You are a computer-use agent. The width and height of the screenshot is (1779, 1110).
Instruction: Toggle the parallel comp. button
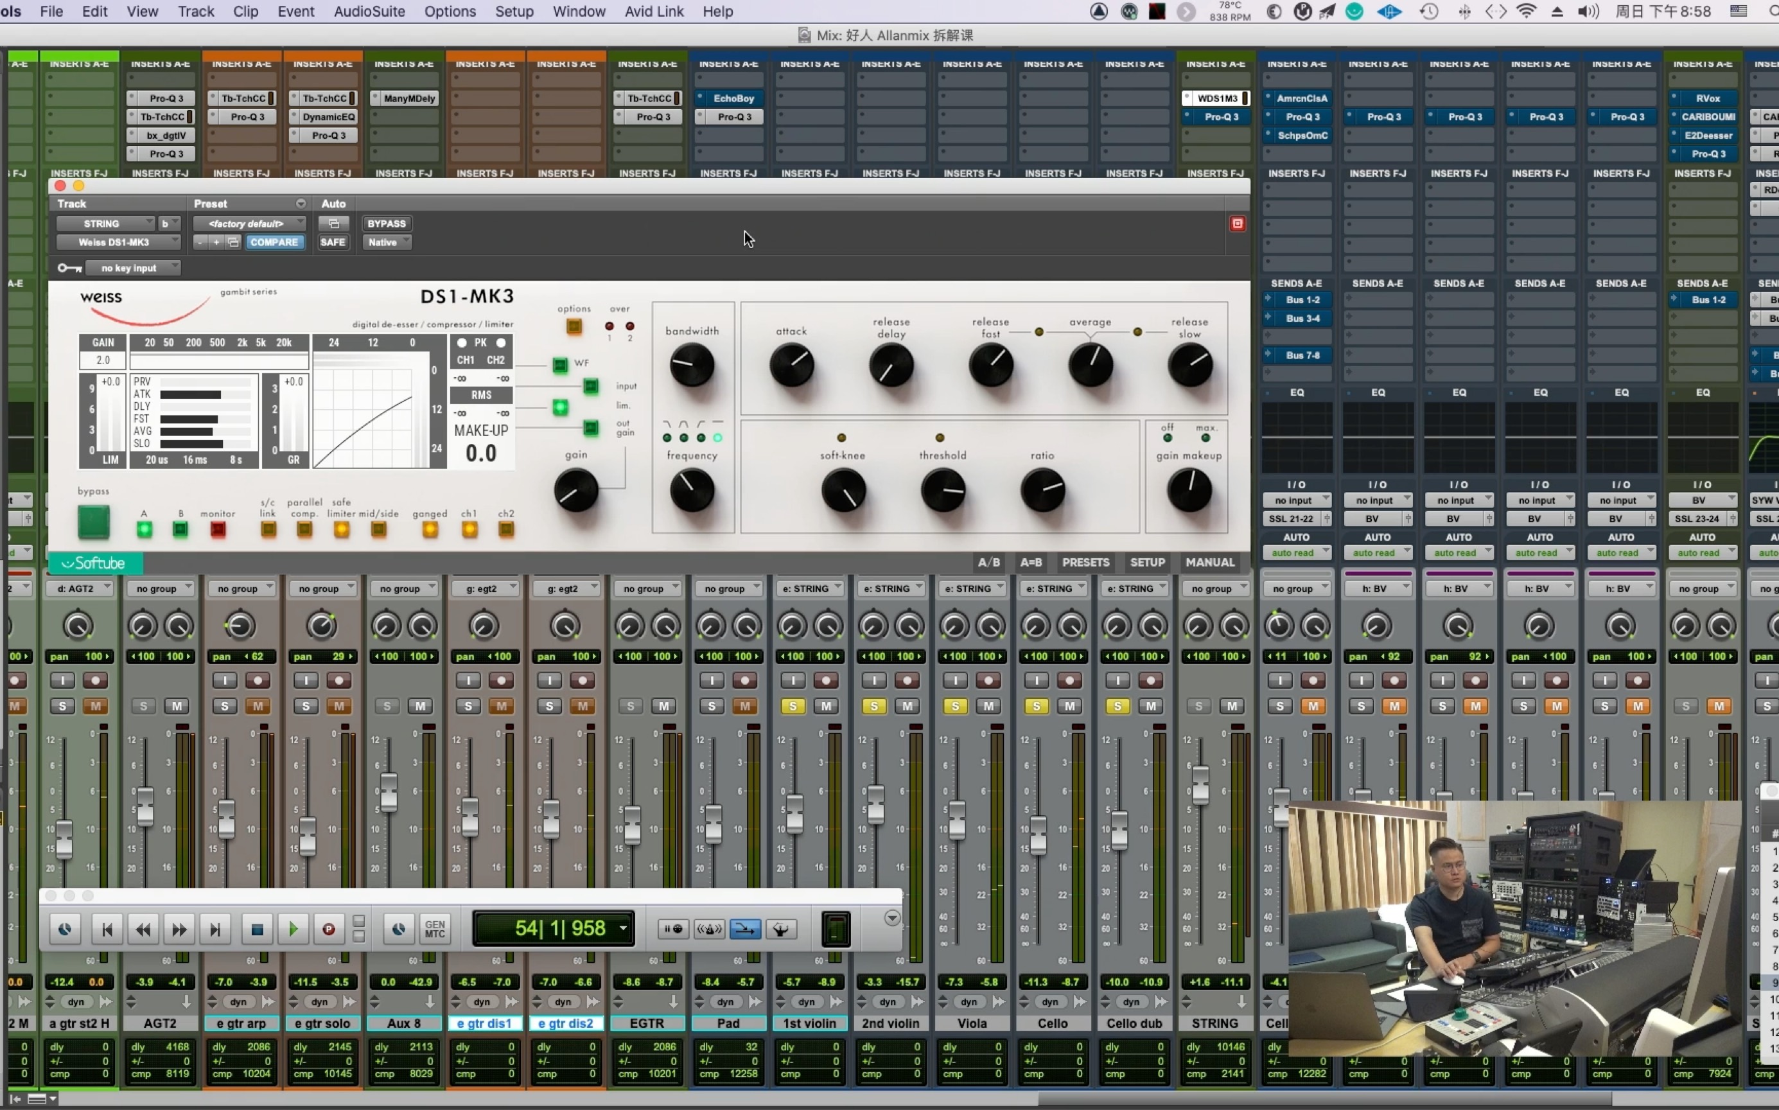coord(304,529)
